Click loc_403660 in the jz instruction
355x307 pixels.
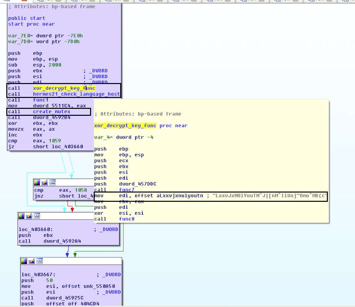coord(67,147)
